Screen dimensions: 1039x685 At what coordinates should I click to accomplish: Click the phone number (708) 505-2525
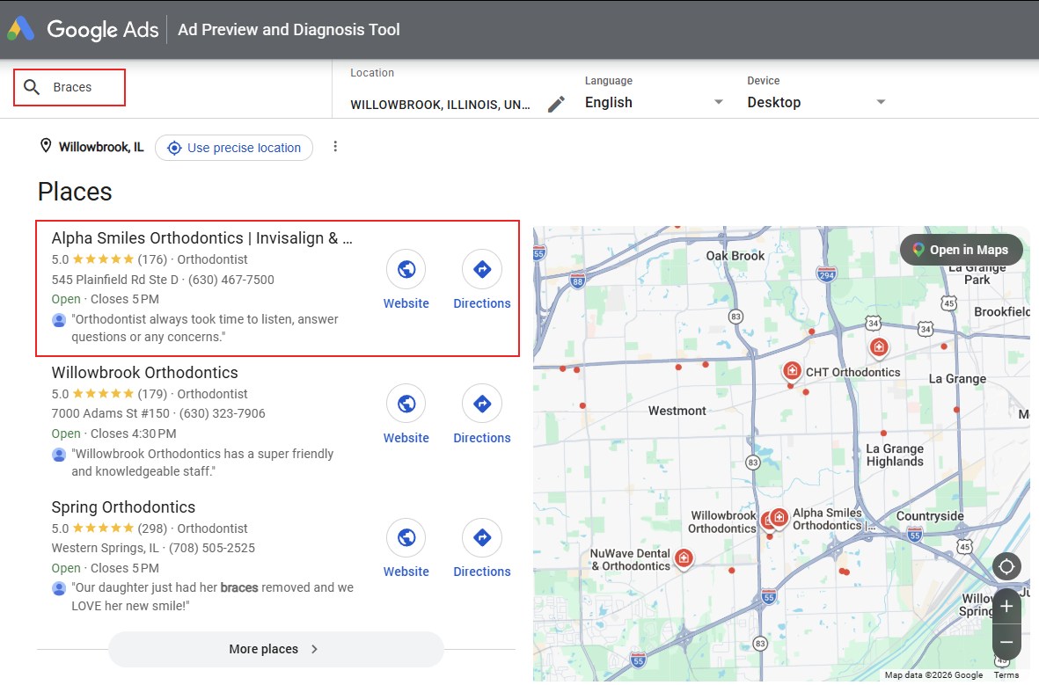click(212, 548)
